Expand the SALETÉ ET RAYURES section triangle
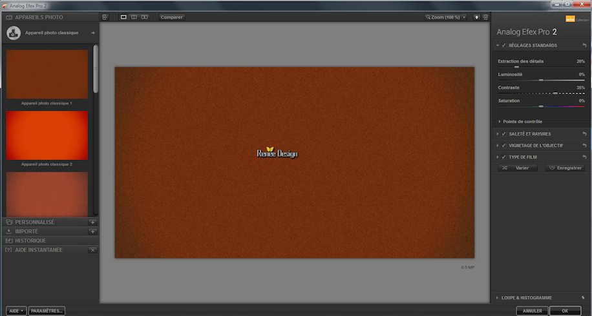Viewport: 592px width, 316px height. [498, 133]
